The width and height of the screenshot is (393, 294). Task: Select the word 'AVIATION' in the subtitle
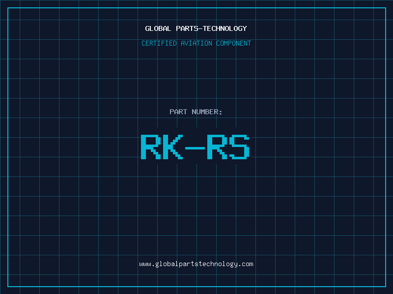tap(196, 43)
